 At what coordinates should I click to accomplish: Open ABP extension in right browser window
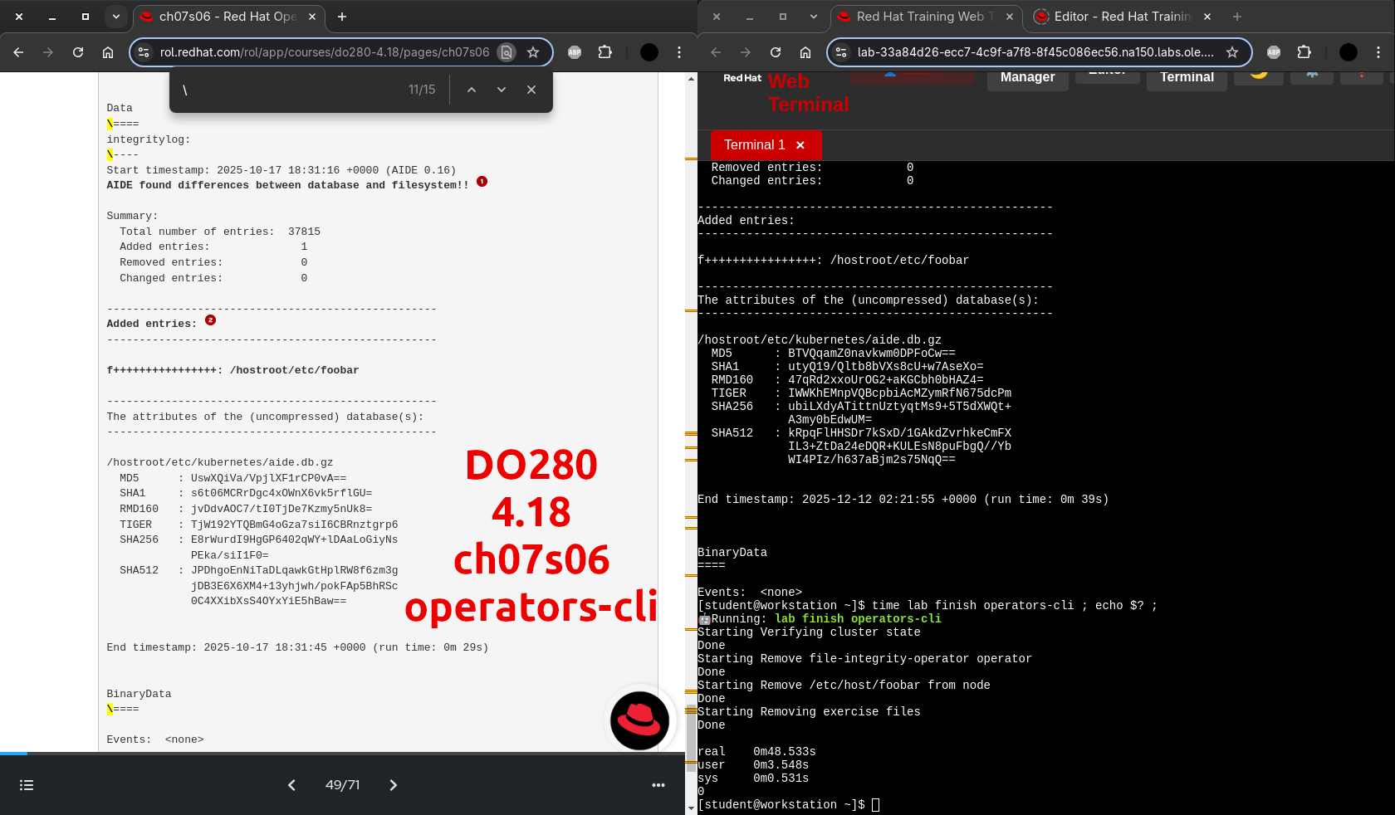1274,52
